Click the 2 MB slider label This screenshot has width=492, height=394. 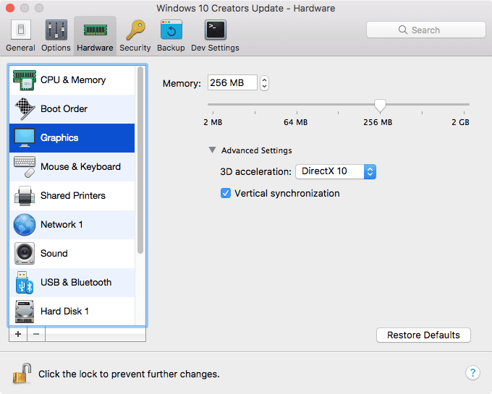(213, 122)
